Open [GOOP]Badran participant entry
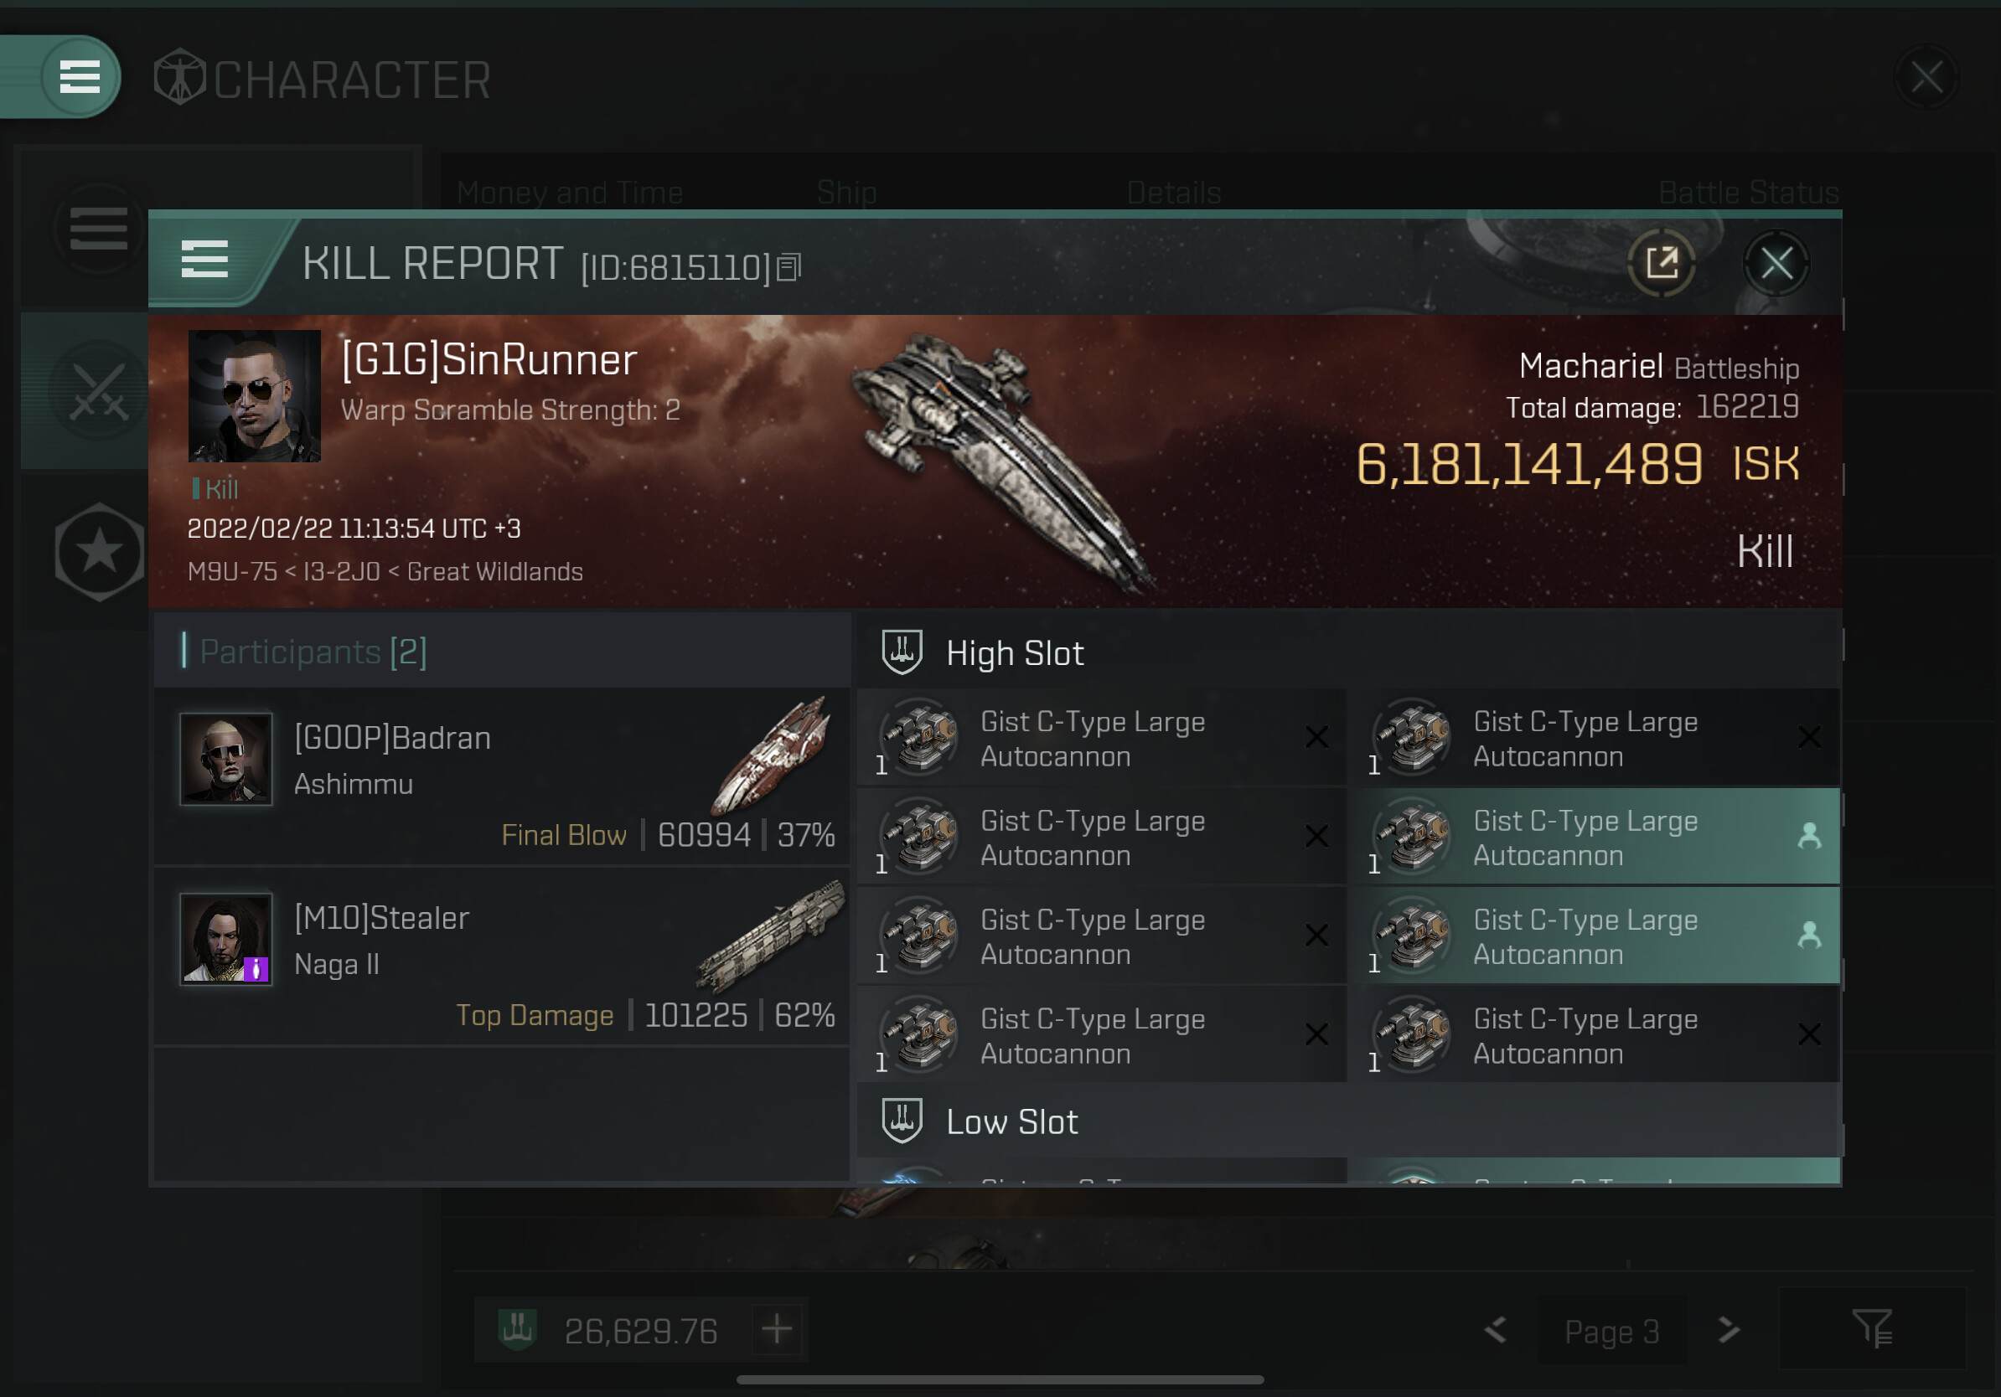Viewport: 2001px width, 1397px height. click(502, 777)
